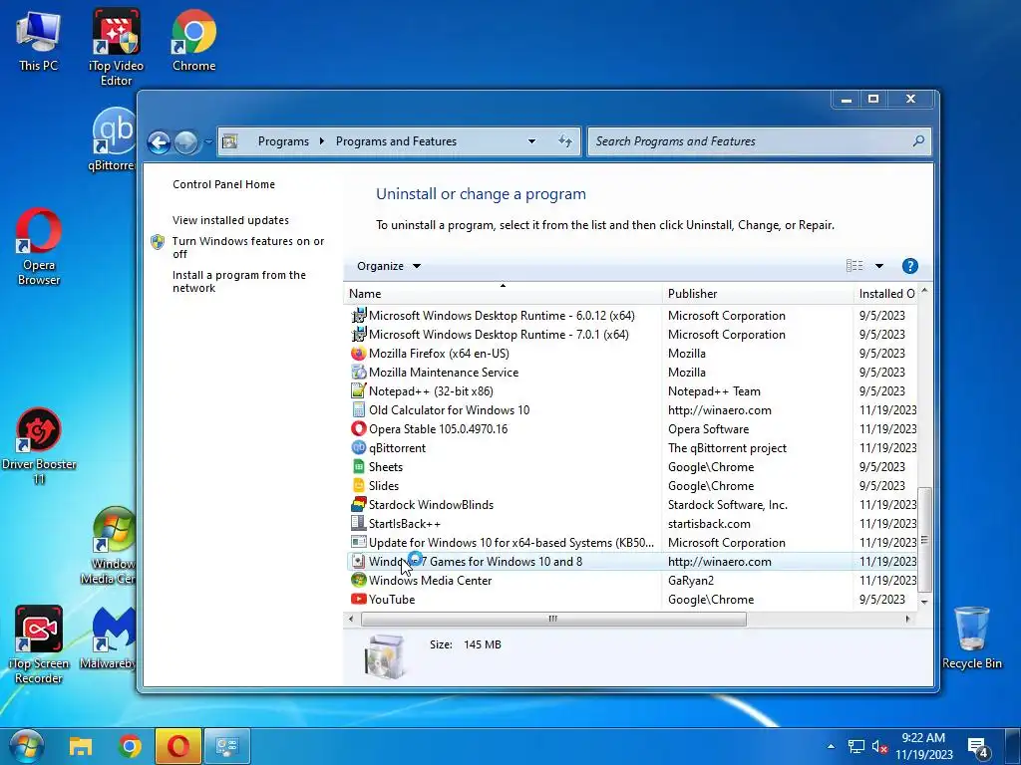The width and height of the screenshot is (1021, 765).
Task: Click the Mozilla Firefox program icon
Action: [358, 354]
